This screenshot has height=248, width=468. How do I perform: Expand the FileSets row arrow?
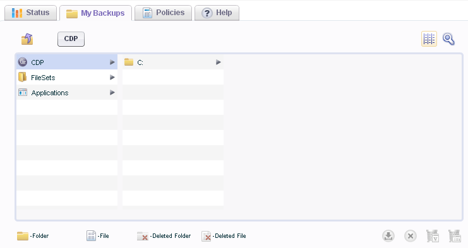[x=112, y=77]
